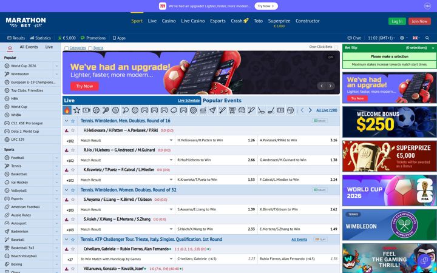Enable the One-Click Bets checkbox
Viewport: 437px width, 273px height.
coord(336,47)
